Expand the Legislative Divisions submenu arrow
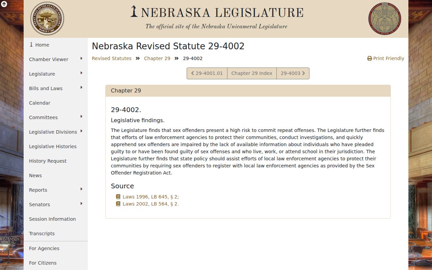 click(81, 131)
